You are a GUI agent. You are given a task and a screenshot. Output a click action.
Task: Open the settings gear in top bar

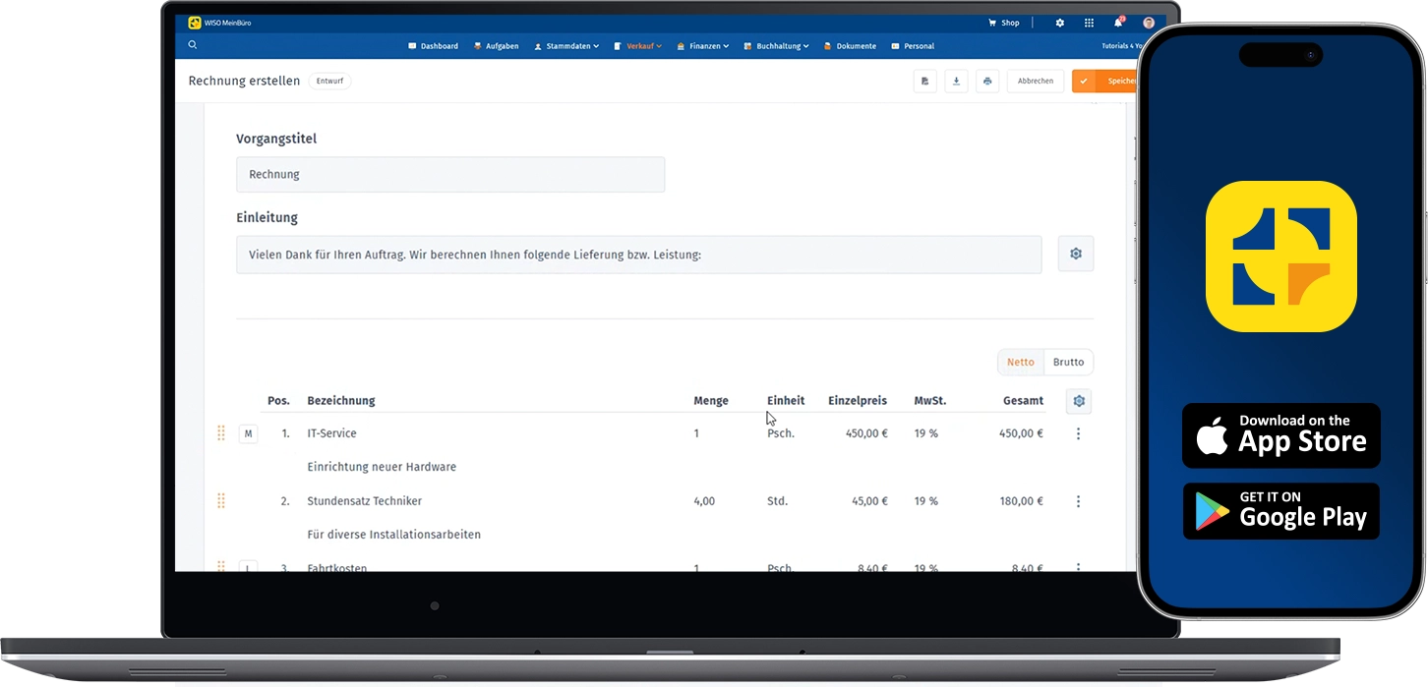(x=1059, y=23)
